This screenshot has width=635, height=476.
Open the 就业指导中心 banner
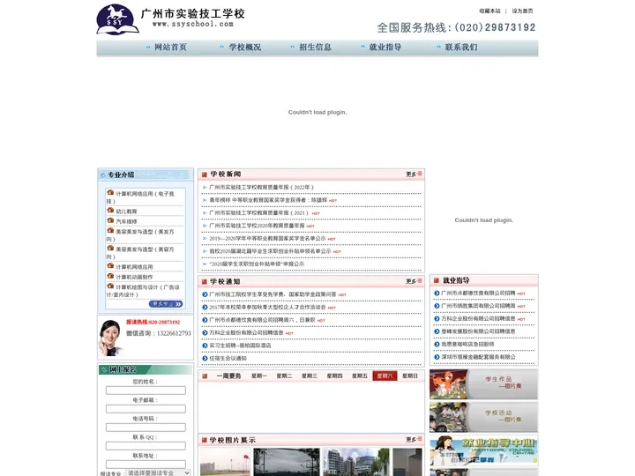(x=484, y=450)
